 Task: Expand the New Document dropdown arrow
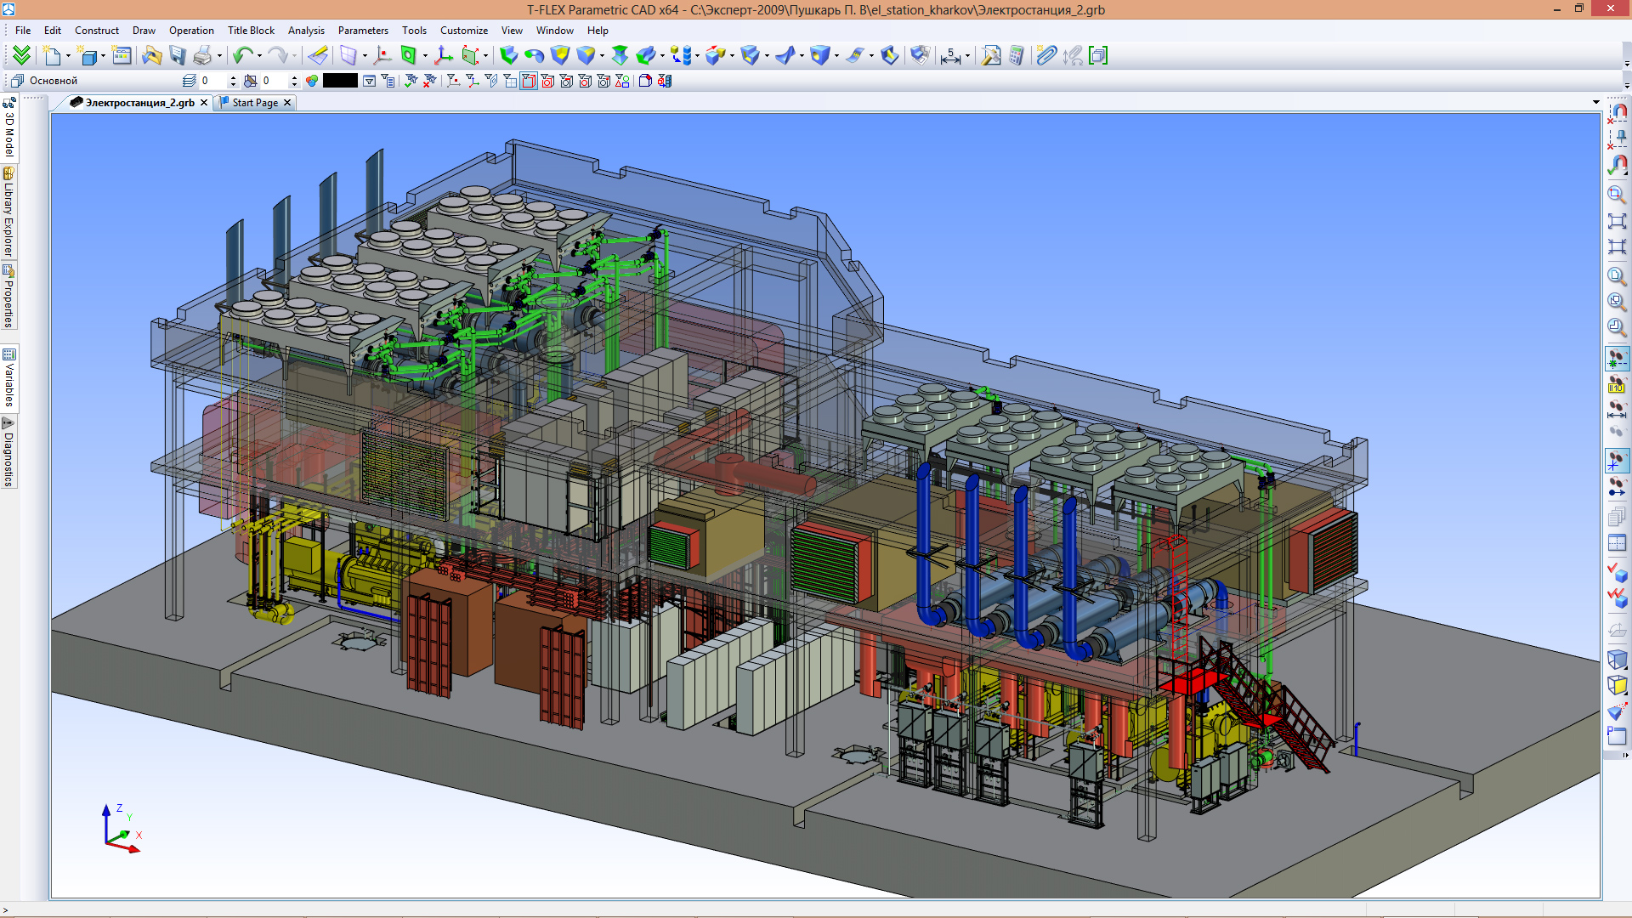tap(68, 57)
